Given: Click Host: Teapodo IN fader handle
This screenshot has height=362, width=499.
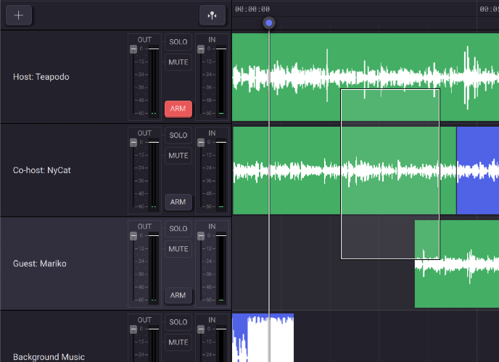Looking at the screenshot, I should click(201, 49).
